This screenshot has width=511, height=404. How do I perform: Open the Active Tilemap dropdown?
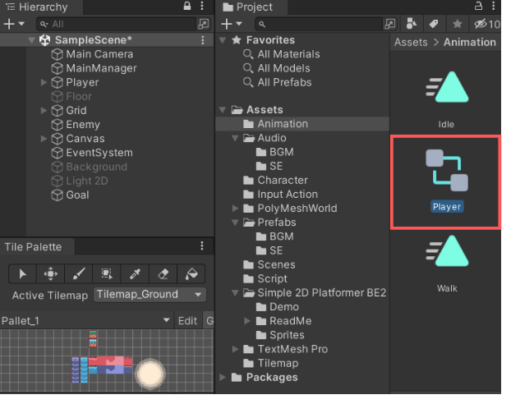coord(149,295)
